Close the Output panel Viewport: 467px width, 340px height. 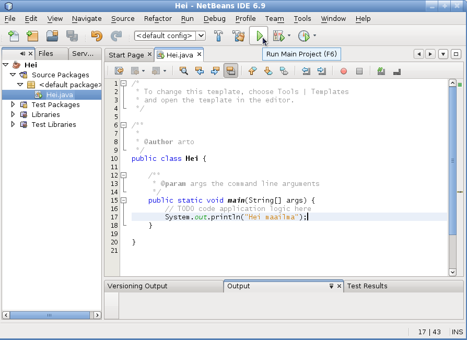(339, 286)
